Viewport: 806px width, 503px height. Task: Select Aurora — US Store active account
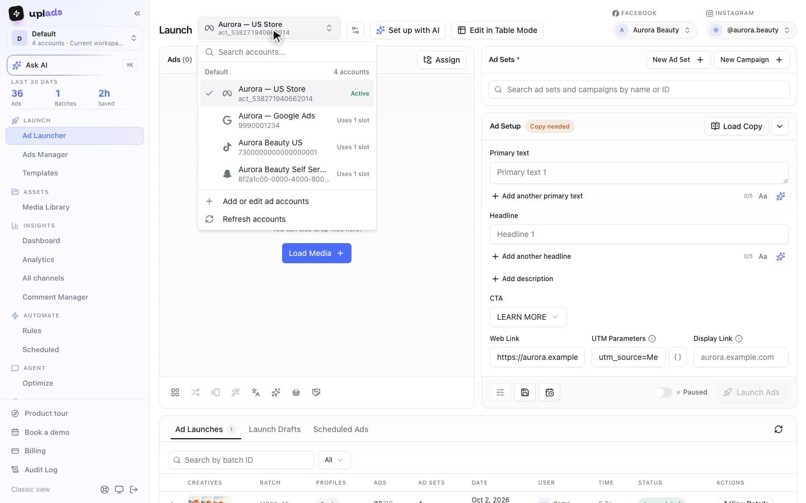tap(287, 93)
